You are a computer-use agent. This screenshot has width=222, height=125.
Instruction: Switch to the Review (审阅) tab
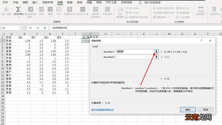pyautogui.click(x=79, y=2)
